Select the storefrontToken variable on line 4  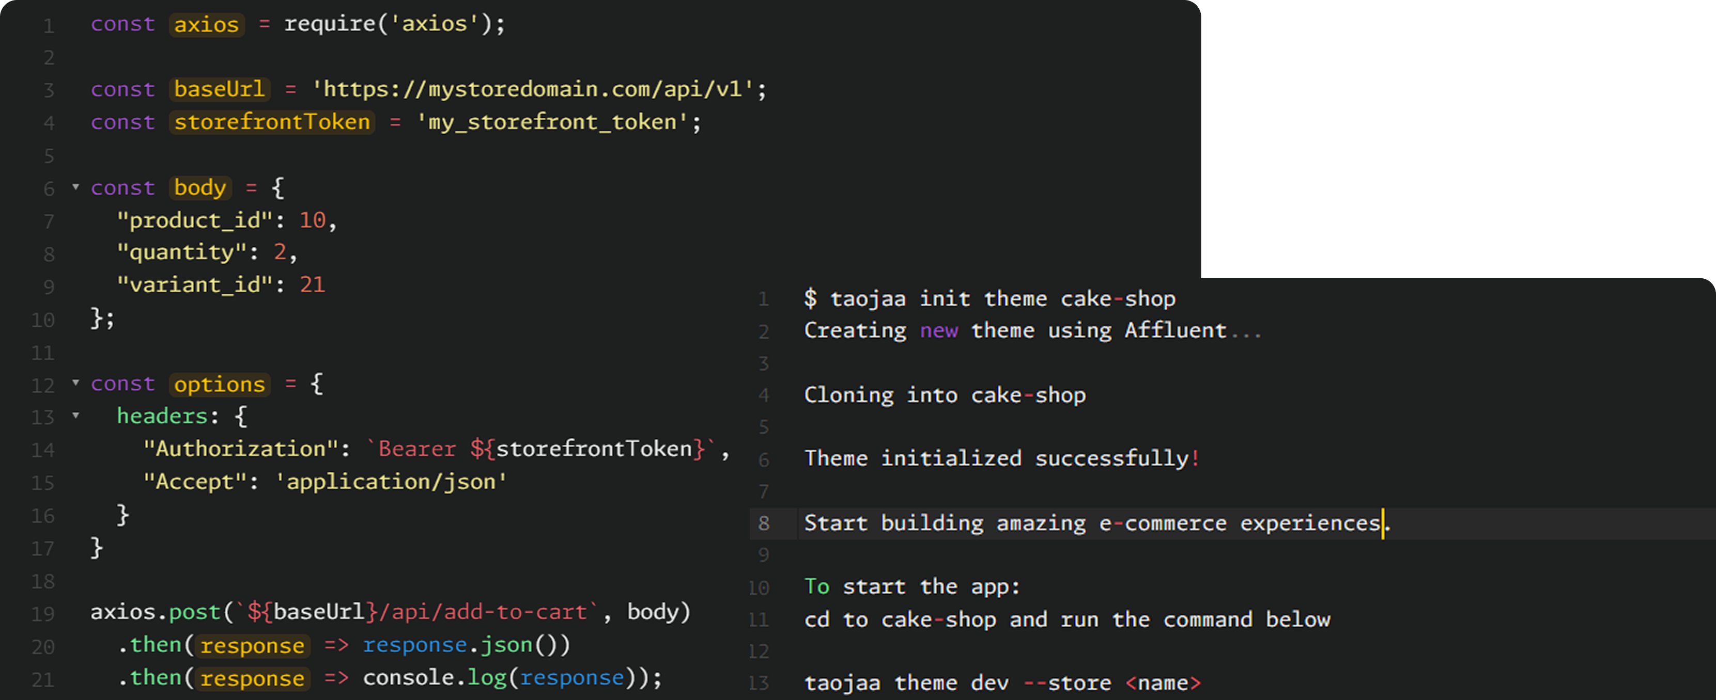click(271, 122)
